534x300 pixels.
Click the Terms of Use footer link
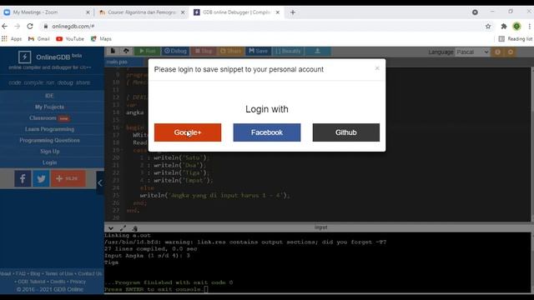click(x=59, y=273)
